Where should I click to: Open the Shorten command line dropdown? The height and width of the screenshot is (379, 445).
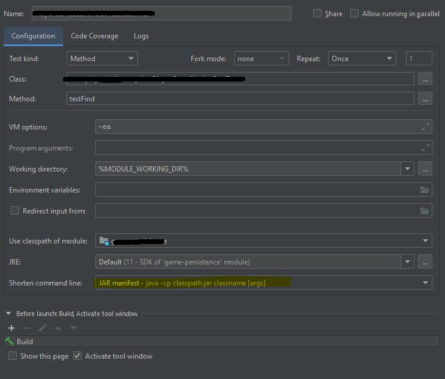tap(264, 282)
